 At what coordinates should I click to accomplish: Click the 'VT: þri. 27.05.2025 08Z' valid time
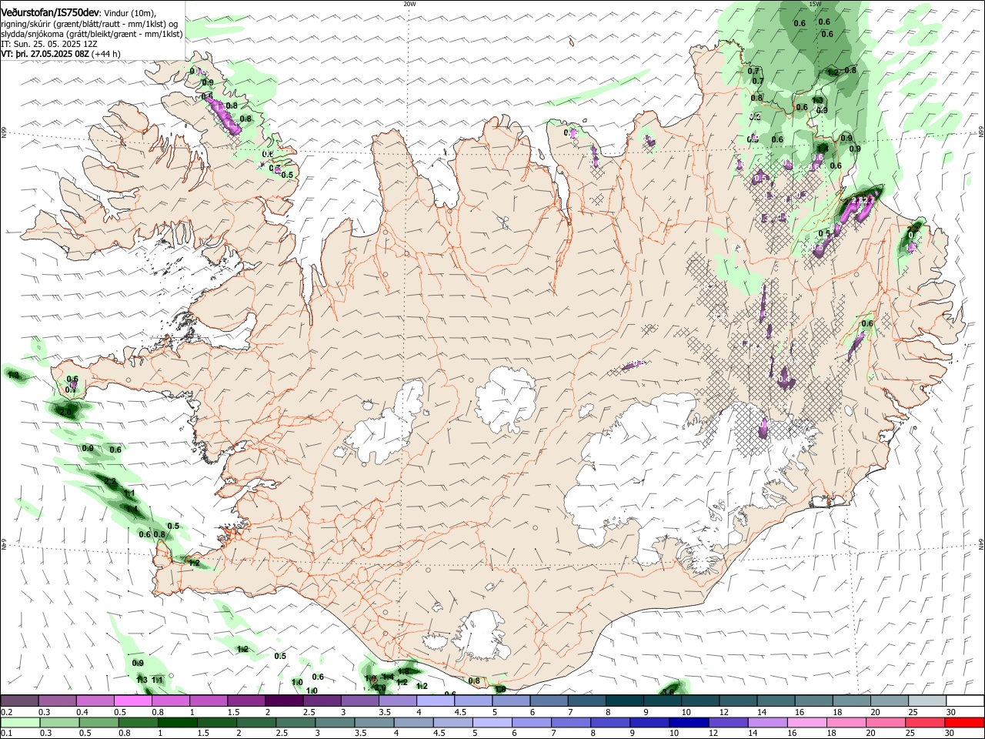[x=45, y=54]
